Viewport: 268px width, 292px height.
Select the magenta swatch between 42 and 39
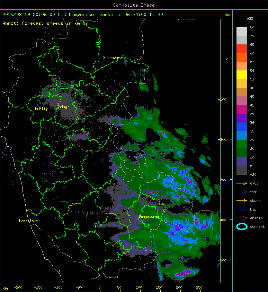point(242,110)
